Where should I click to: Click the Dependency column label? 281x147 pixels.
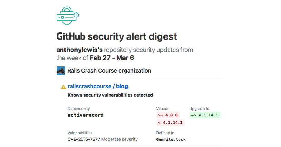click(x=78, y=109)
